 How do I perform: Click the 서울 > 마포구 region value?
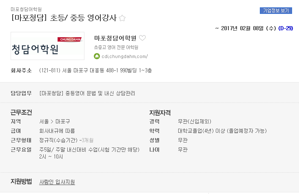click(55, 121)
